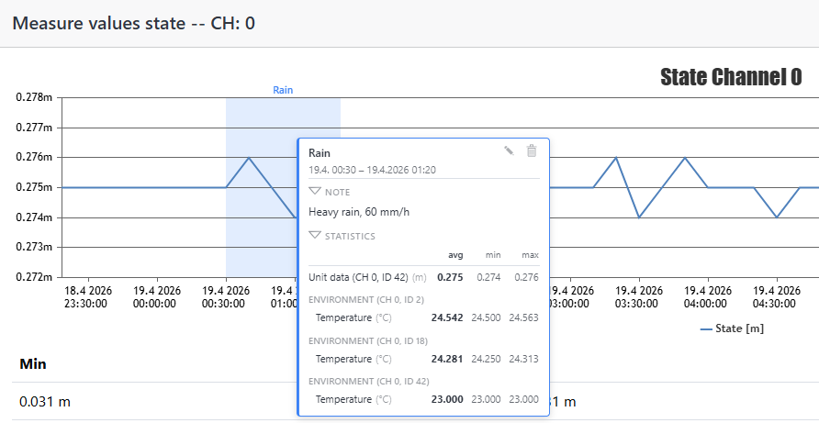This screenshot has height=423, width=819.
Task: Select the popup date range text
Action: pos(373,170)
